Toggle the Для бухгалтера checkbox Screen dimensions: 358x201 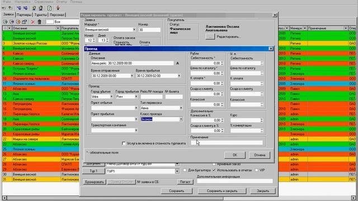[185, 170]
